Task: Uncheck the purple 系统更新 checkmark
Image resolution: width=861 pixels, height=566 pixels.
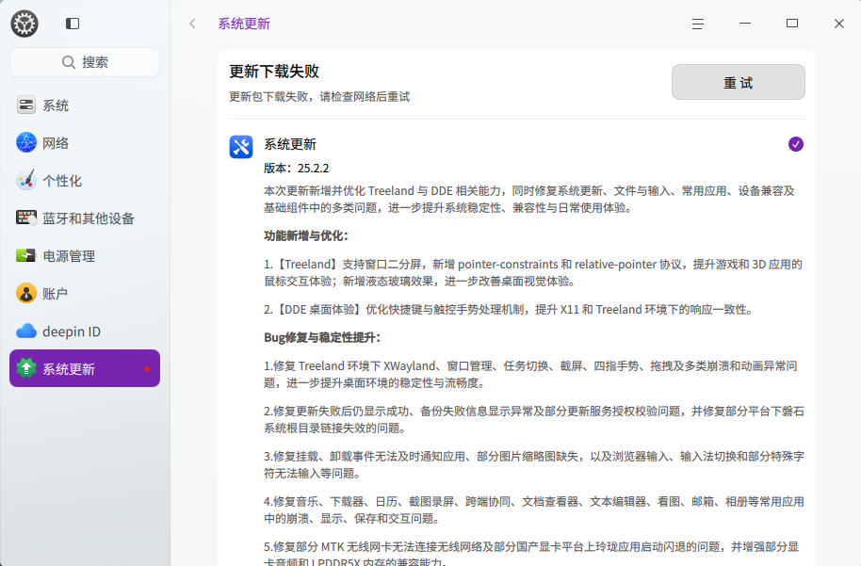Action: (x=796, y=144)
